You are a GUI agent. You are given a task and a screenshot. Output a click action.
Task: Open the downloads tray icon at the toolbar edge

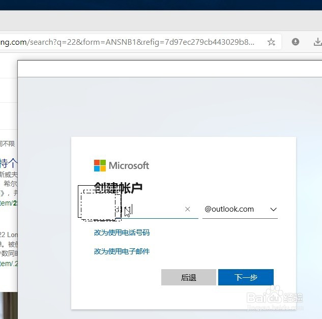[318, 42]
